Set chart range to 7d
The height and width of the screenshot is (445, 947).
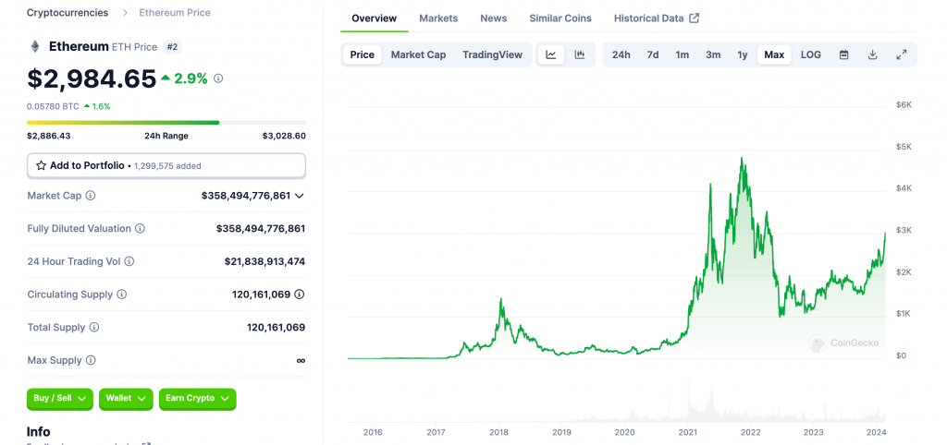pyautogui.click(x=653, y=54)
